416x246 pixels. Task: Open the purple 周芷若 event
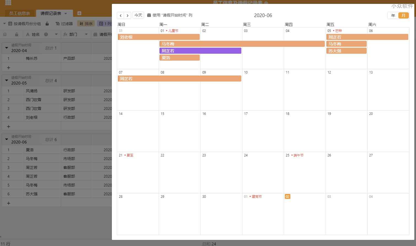coord(200,51)
